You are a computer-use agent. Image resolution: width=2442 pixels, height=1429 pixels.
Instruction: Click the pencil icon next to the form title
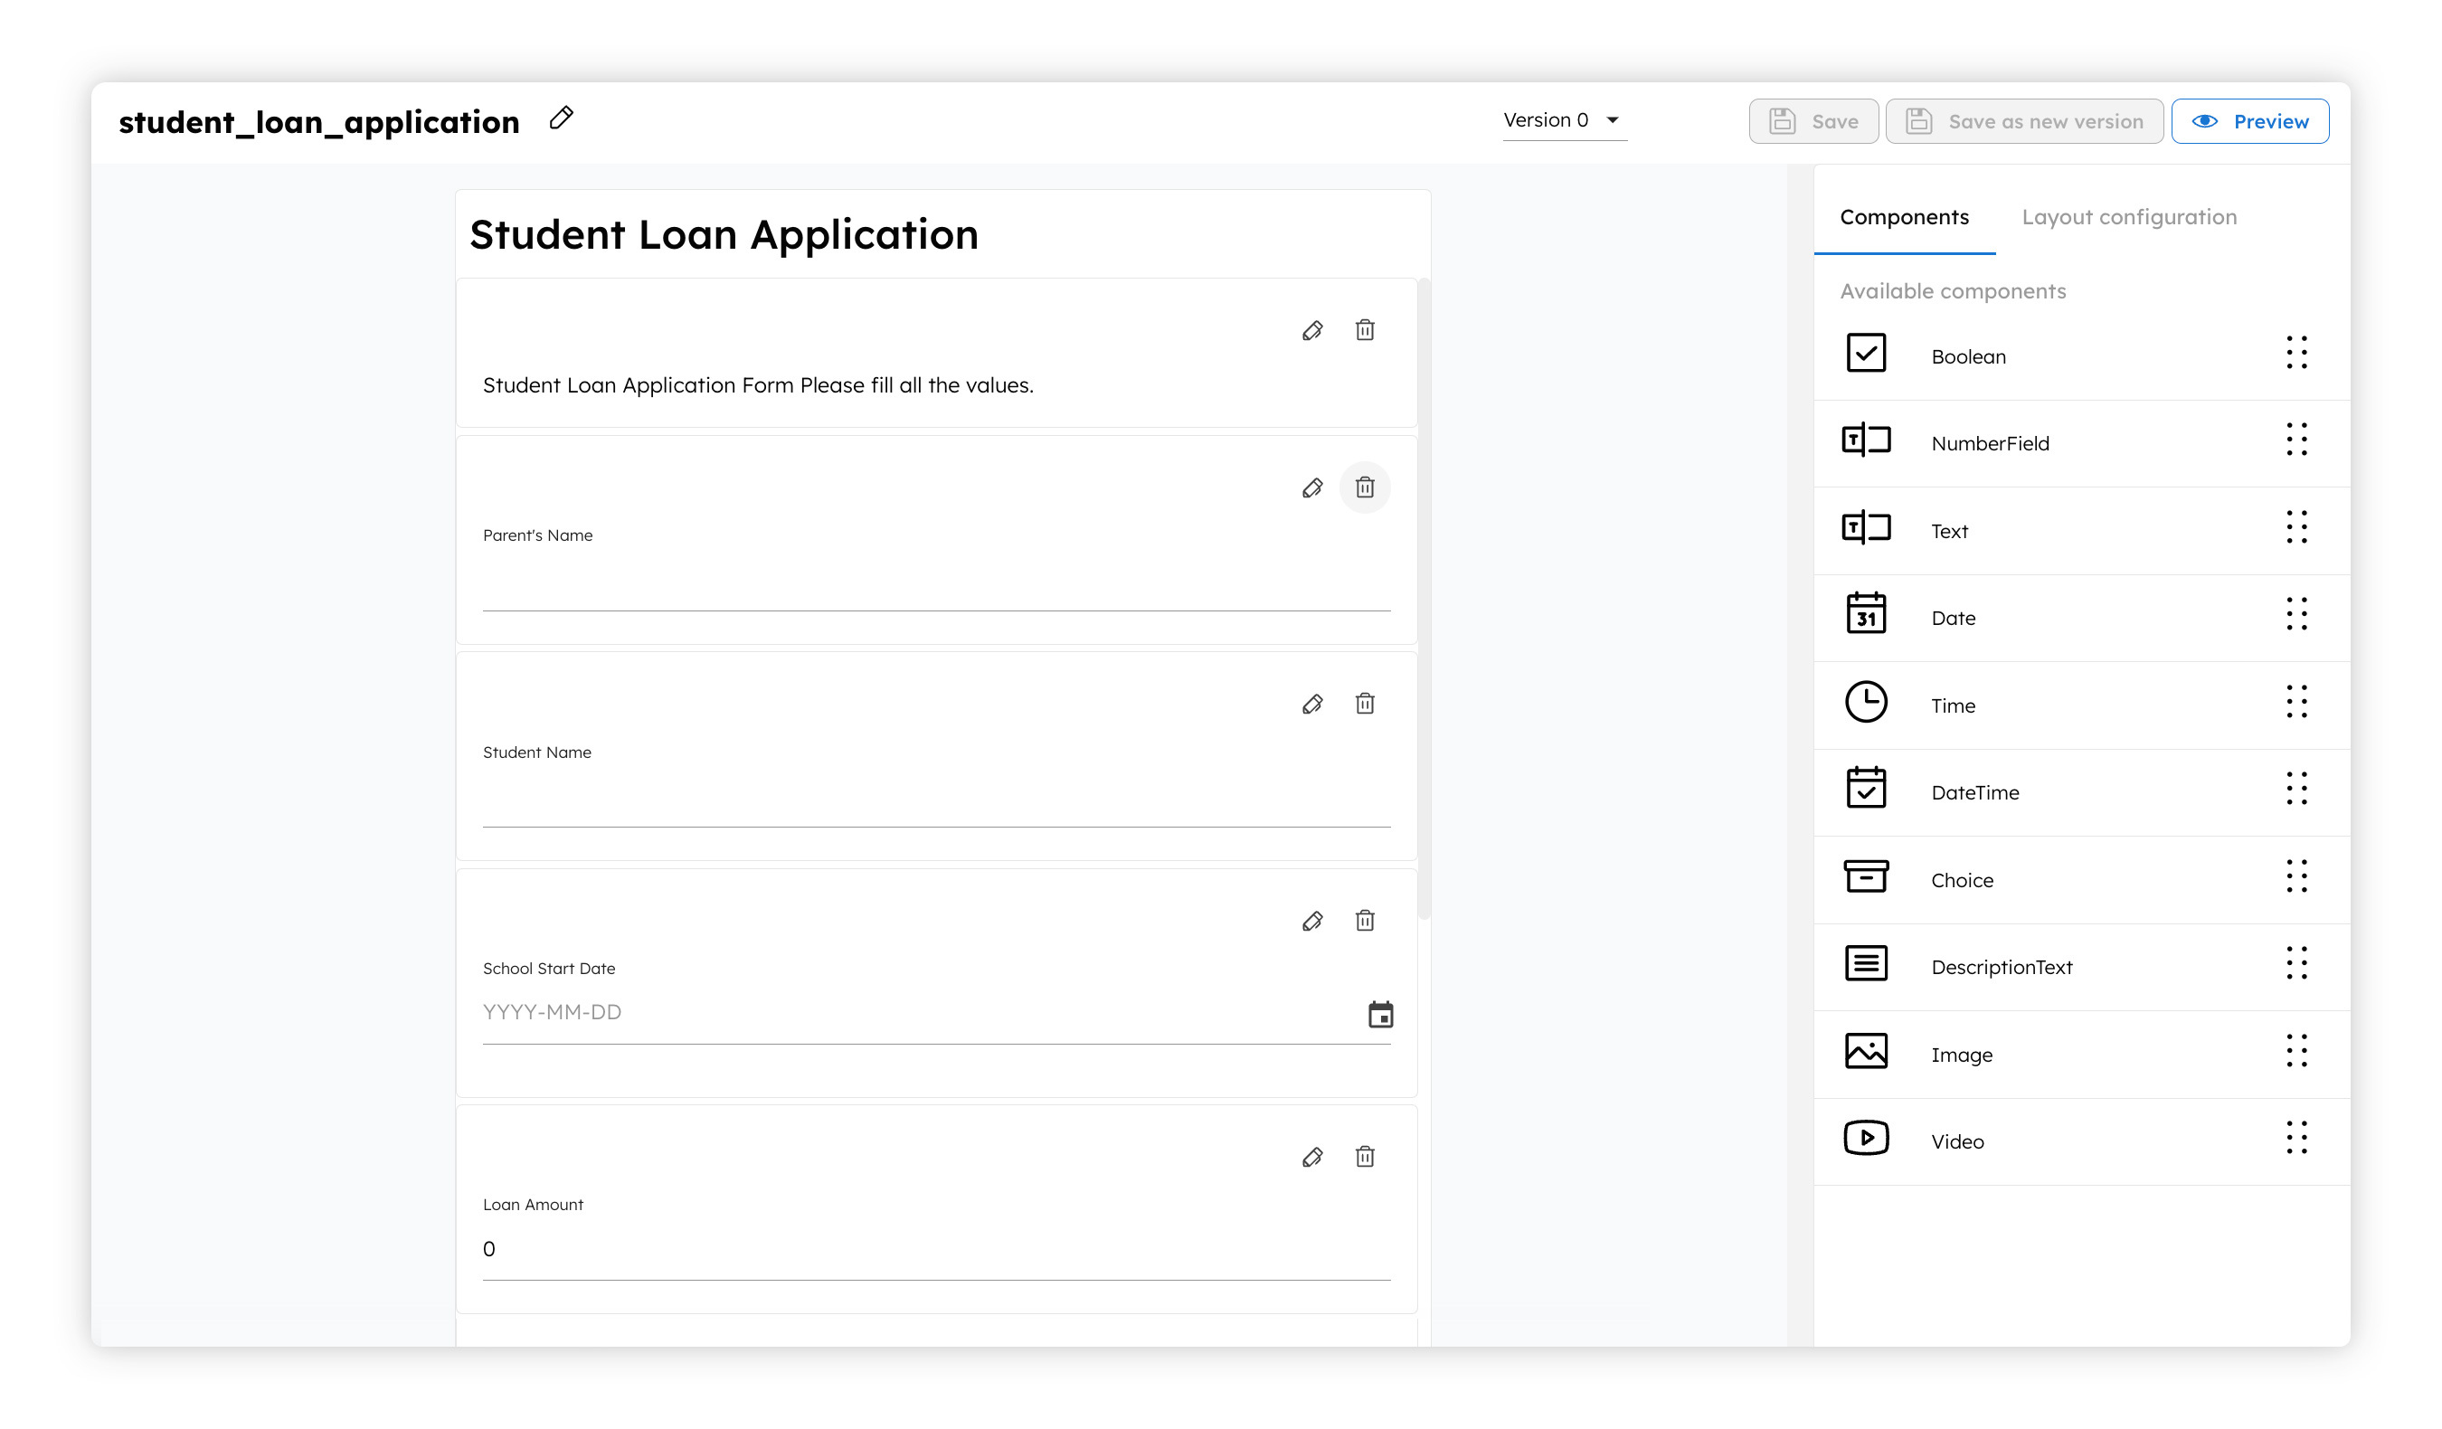click(x=560, y=118)
